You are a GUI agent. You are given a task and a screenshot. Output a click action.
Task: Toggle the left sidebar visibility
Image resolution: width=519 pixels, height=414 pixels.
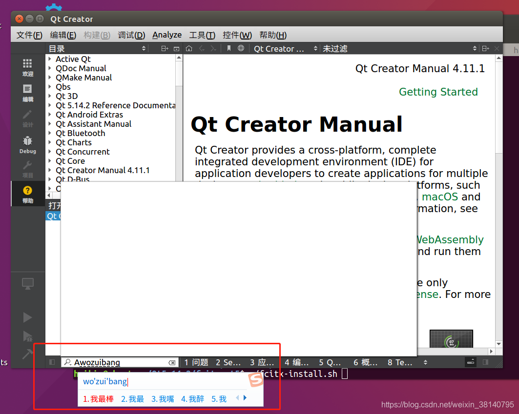[52, 362]
